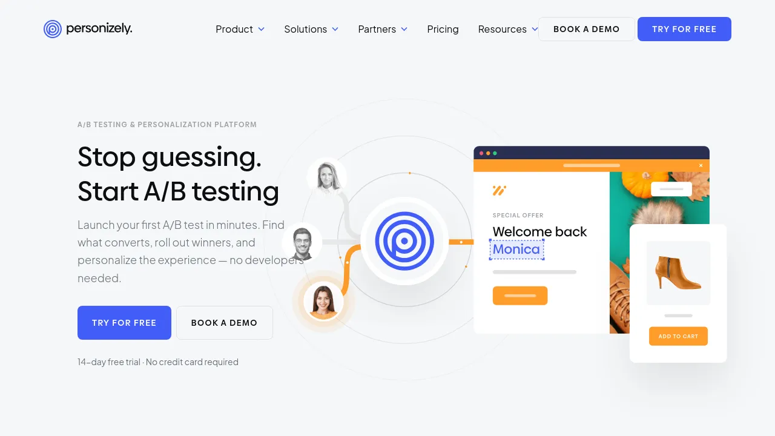The height and width of the screenshot is (436, 775).
Task: Click the orange button under Monica
Action: pyautogui.click(x=520, y=296)
